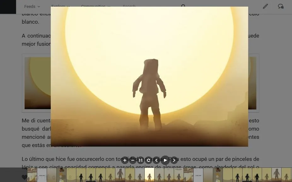Click the pencil write-post icon
This screenshot has width=292, height=182.
pos(266,6)
